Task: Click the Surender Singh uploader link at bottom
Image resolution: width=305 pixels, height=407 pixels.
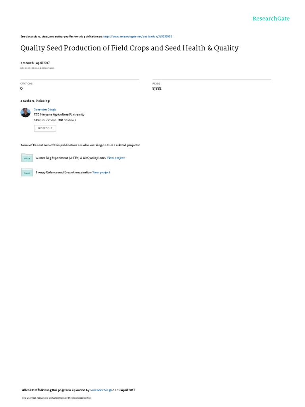Action: click(101, 390)
